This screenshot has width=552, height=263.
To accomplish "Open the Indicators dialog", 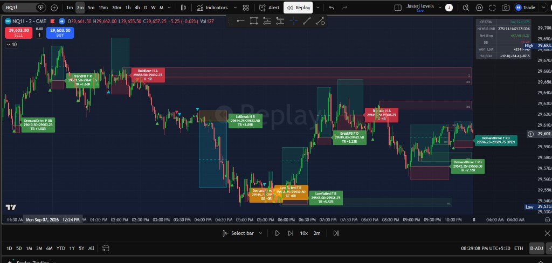I will [212, 8].
